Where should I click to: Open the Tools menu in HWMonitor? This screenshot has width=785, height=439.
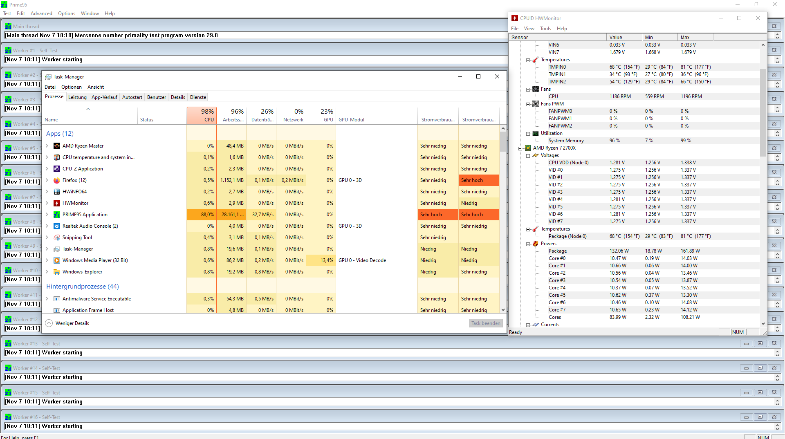coord(545,29)
